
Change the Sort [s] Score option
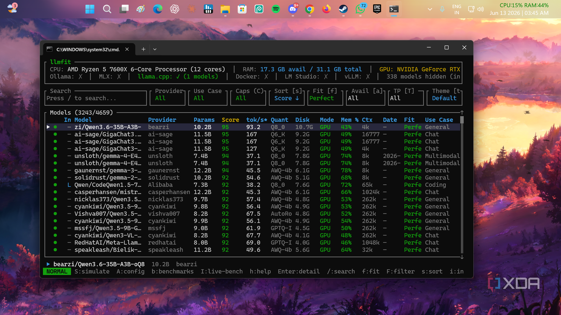tap(287, 98)
